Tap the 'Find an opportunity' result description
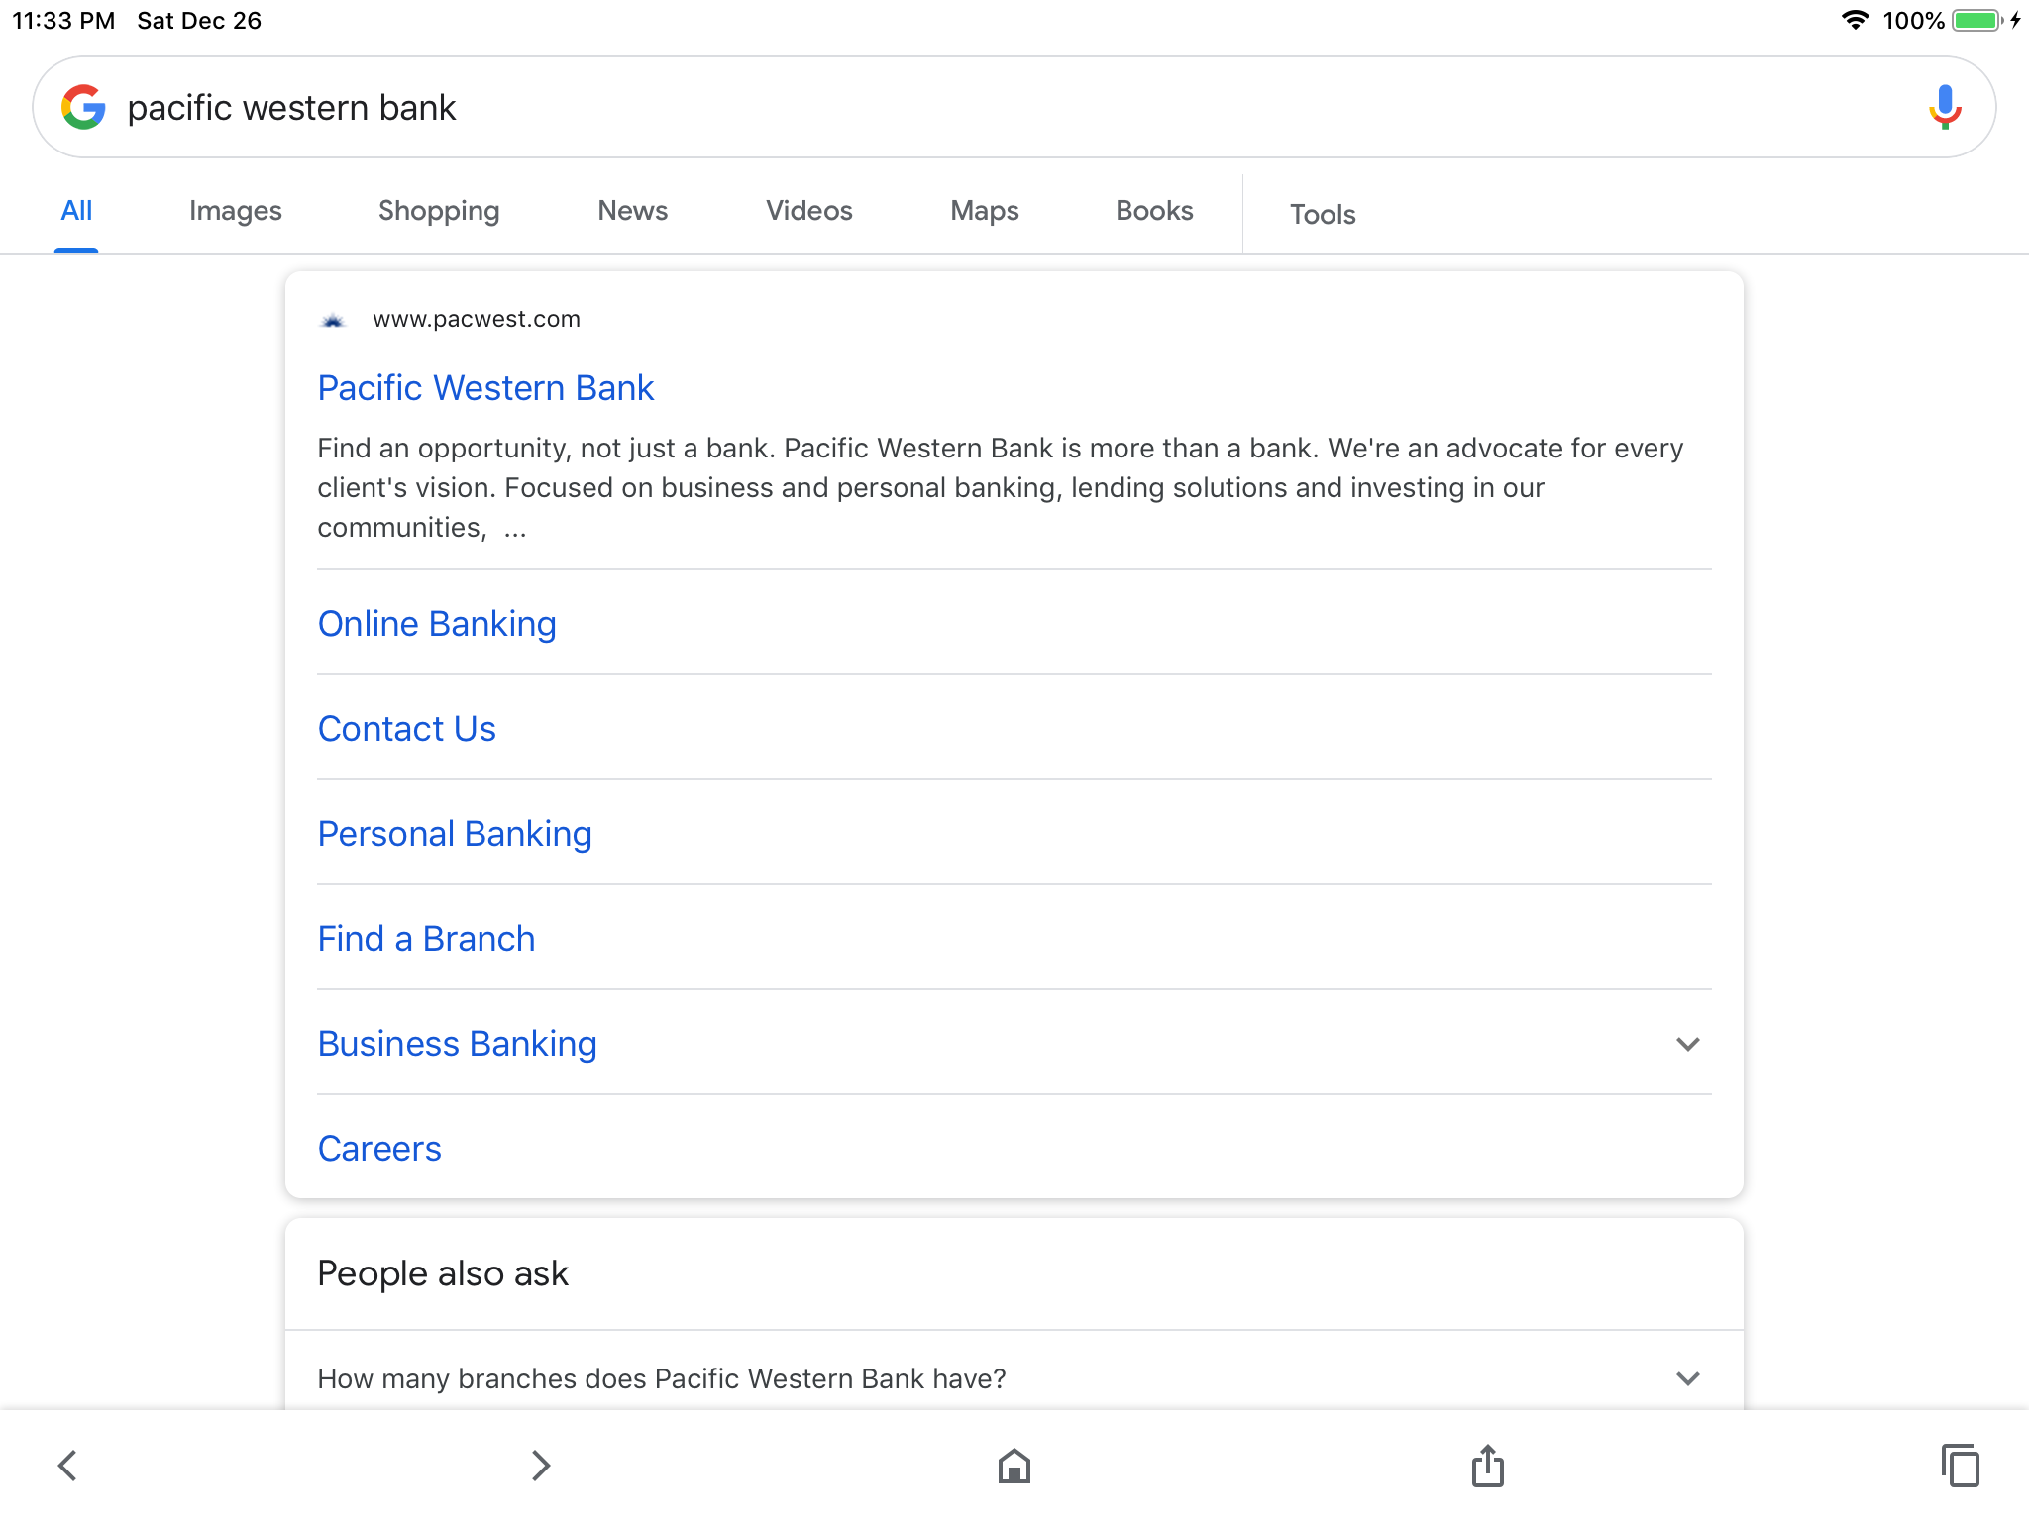The width and height of the screenshot is (2029, 1521). [x=1001, y=488]
